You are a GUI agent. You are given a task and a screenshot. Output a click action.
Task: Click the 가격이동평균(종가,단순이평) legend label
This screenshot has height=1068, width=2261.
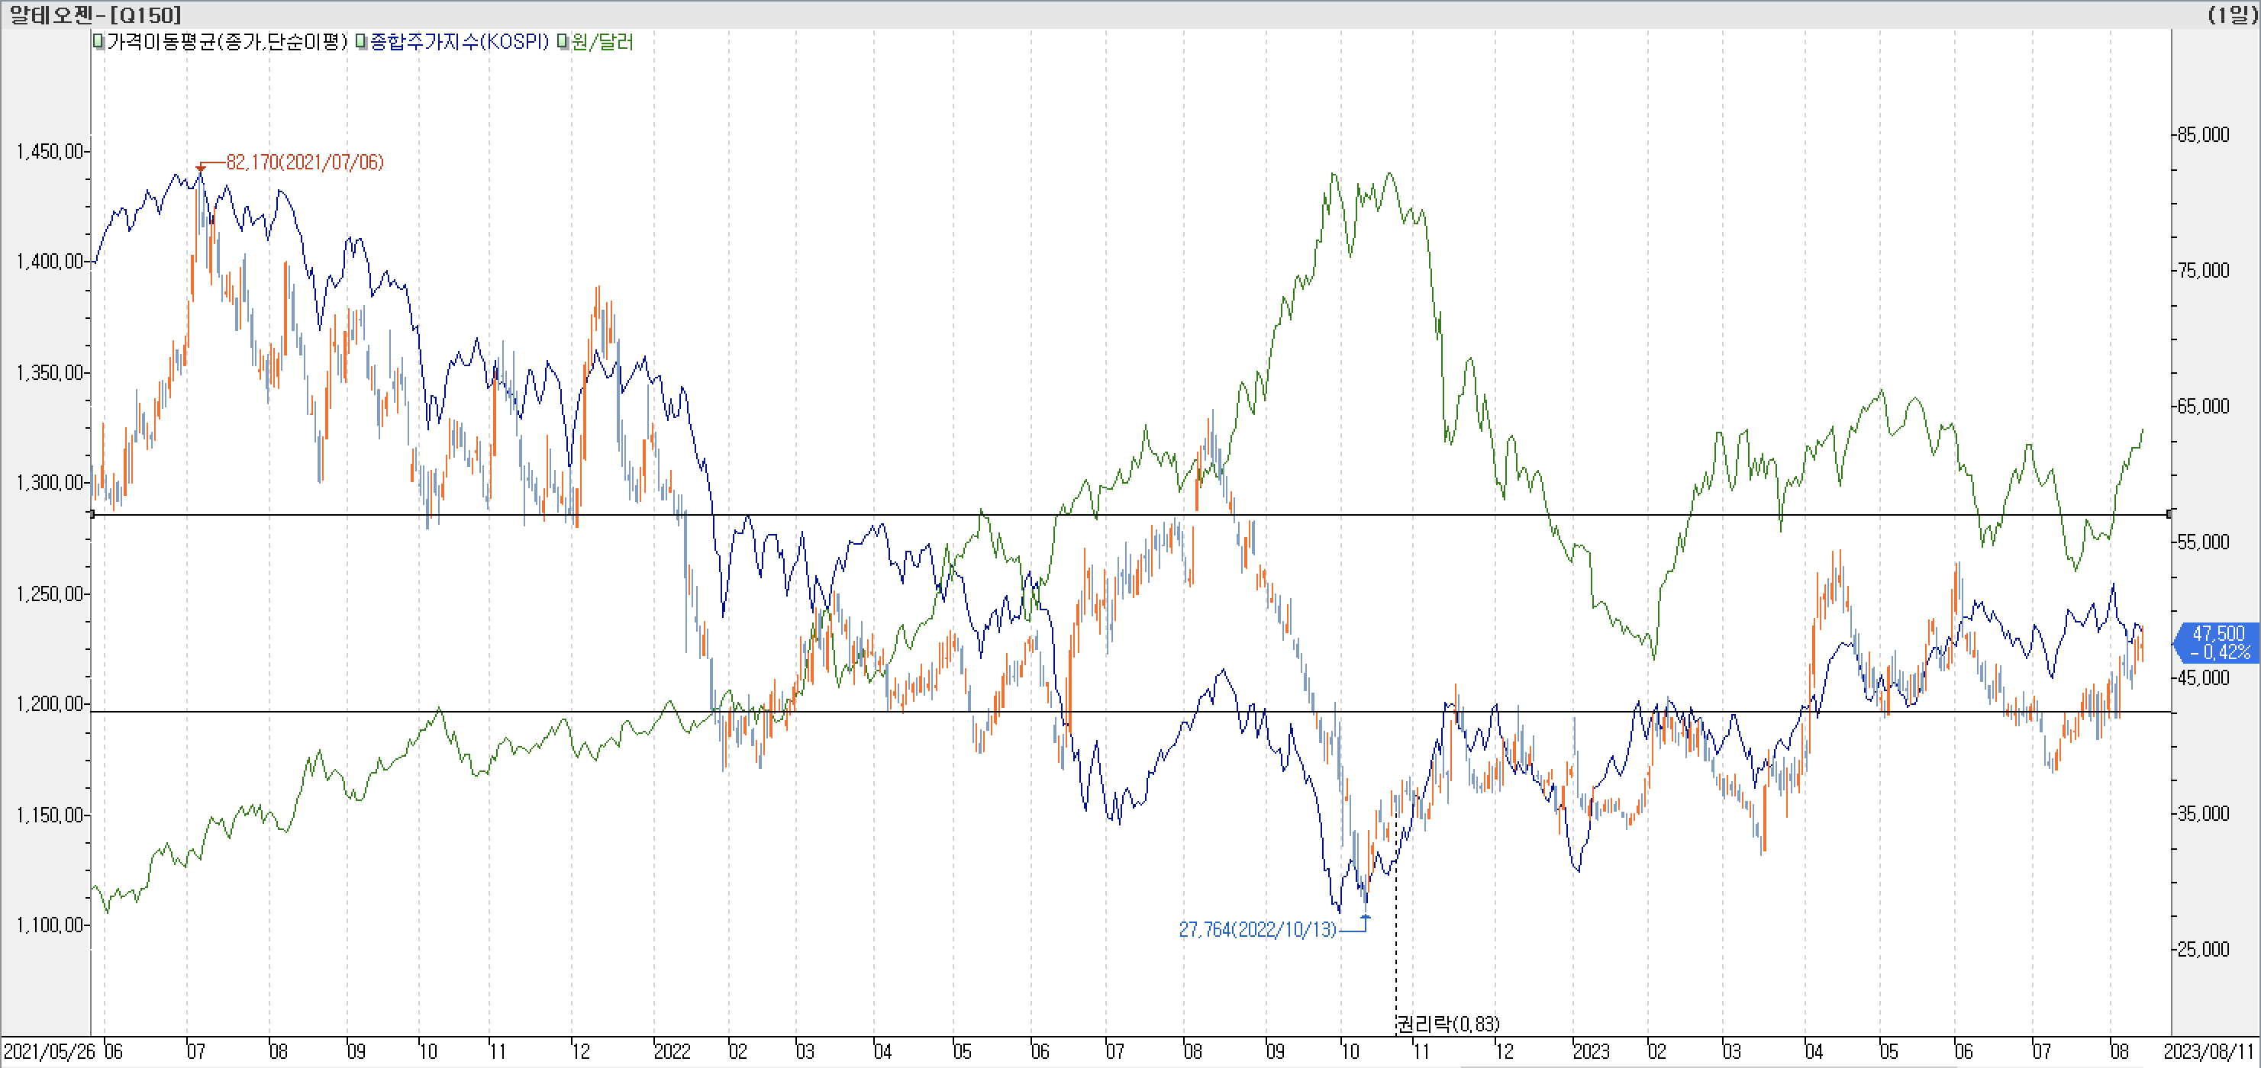coord(227,41)
